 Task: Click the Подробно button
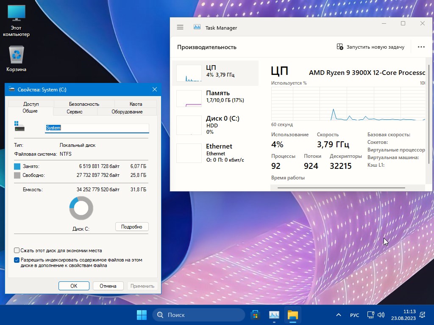tap(132, 227)
